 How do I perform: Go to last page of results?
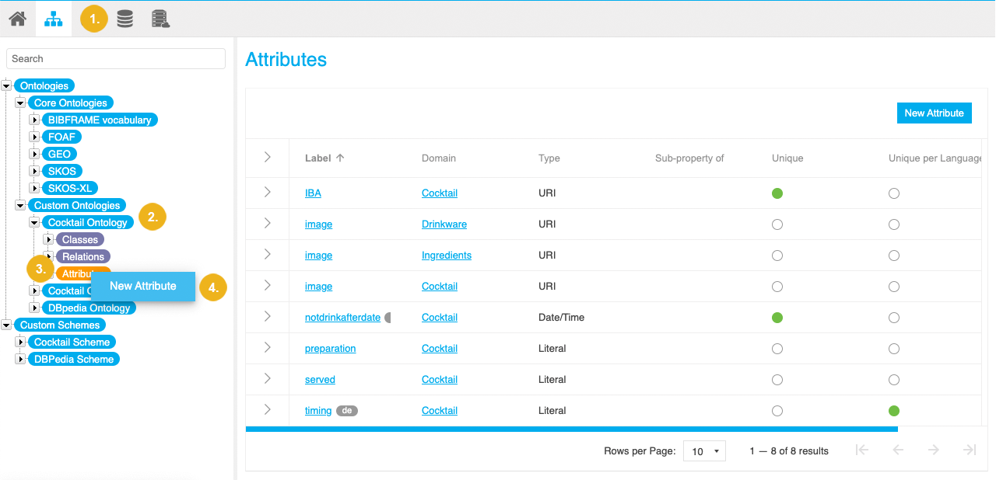tap(969, 450)
